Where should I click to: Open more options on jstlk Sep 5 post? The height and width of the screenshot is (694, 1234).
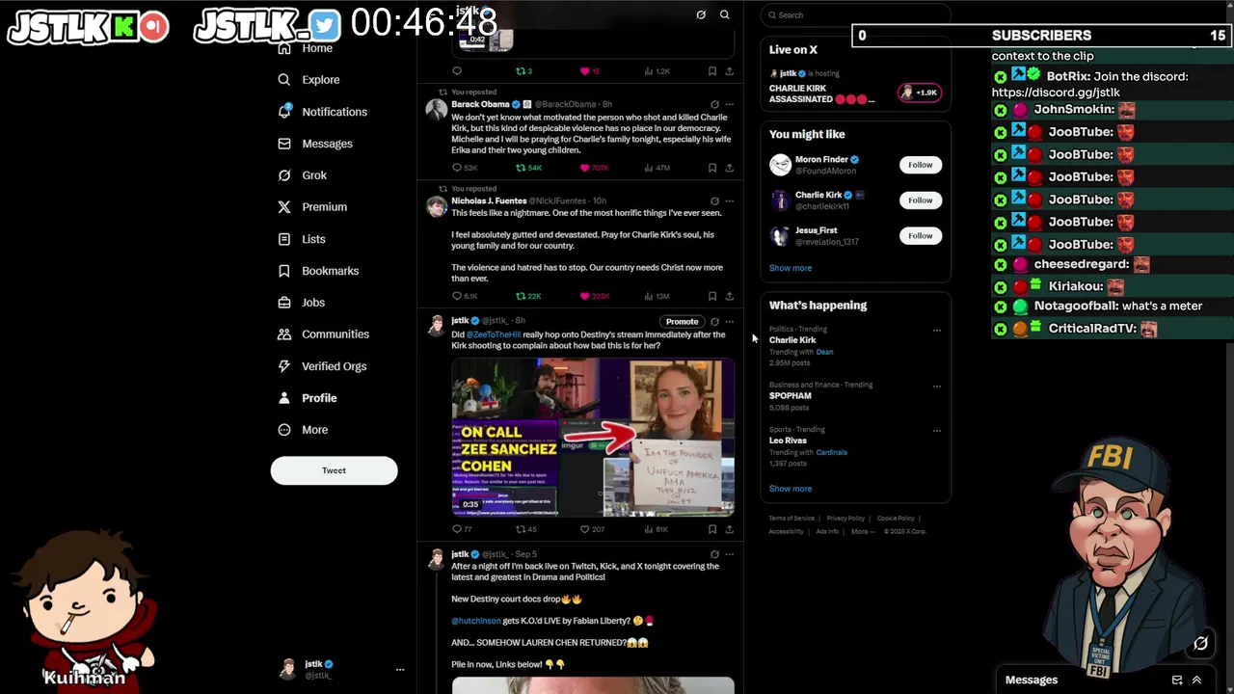pyautogui.click(x=729, y=554)
